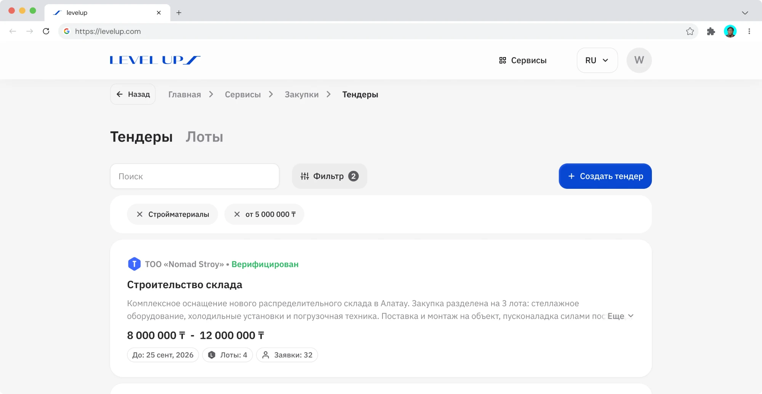Click the Тендеры breadcrumb text
This screenshot has width=762, height=394.
click(360, 94)
